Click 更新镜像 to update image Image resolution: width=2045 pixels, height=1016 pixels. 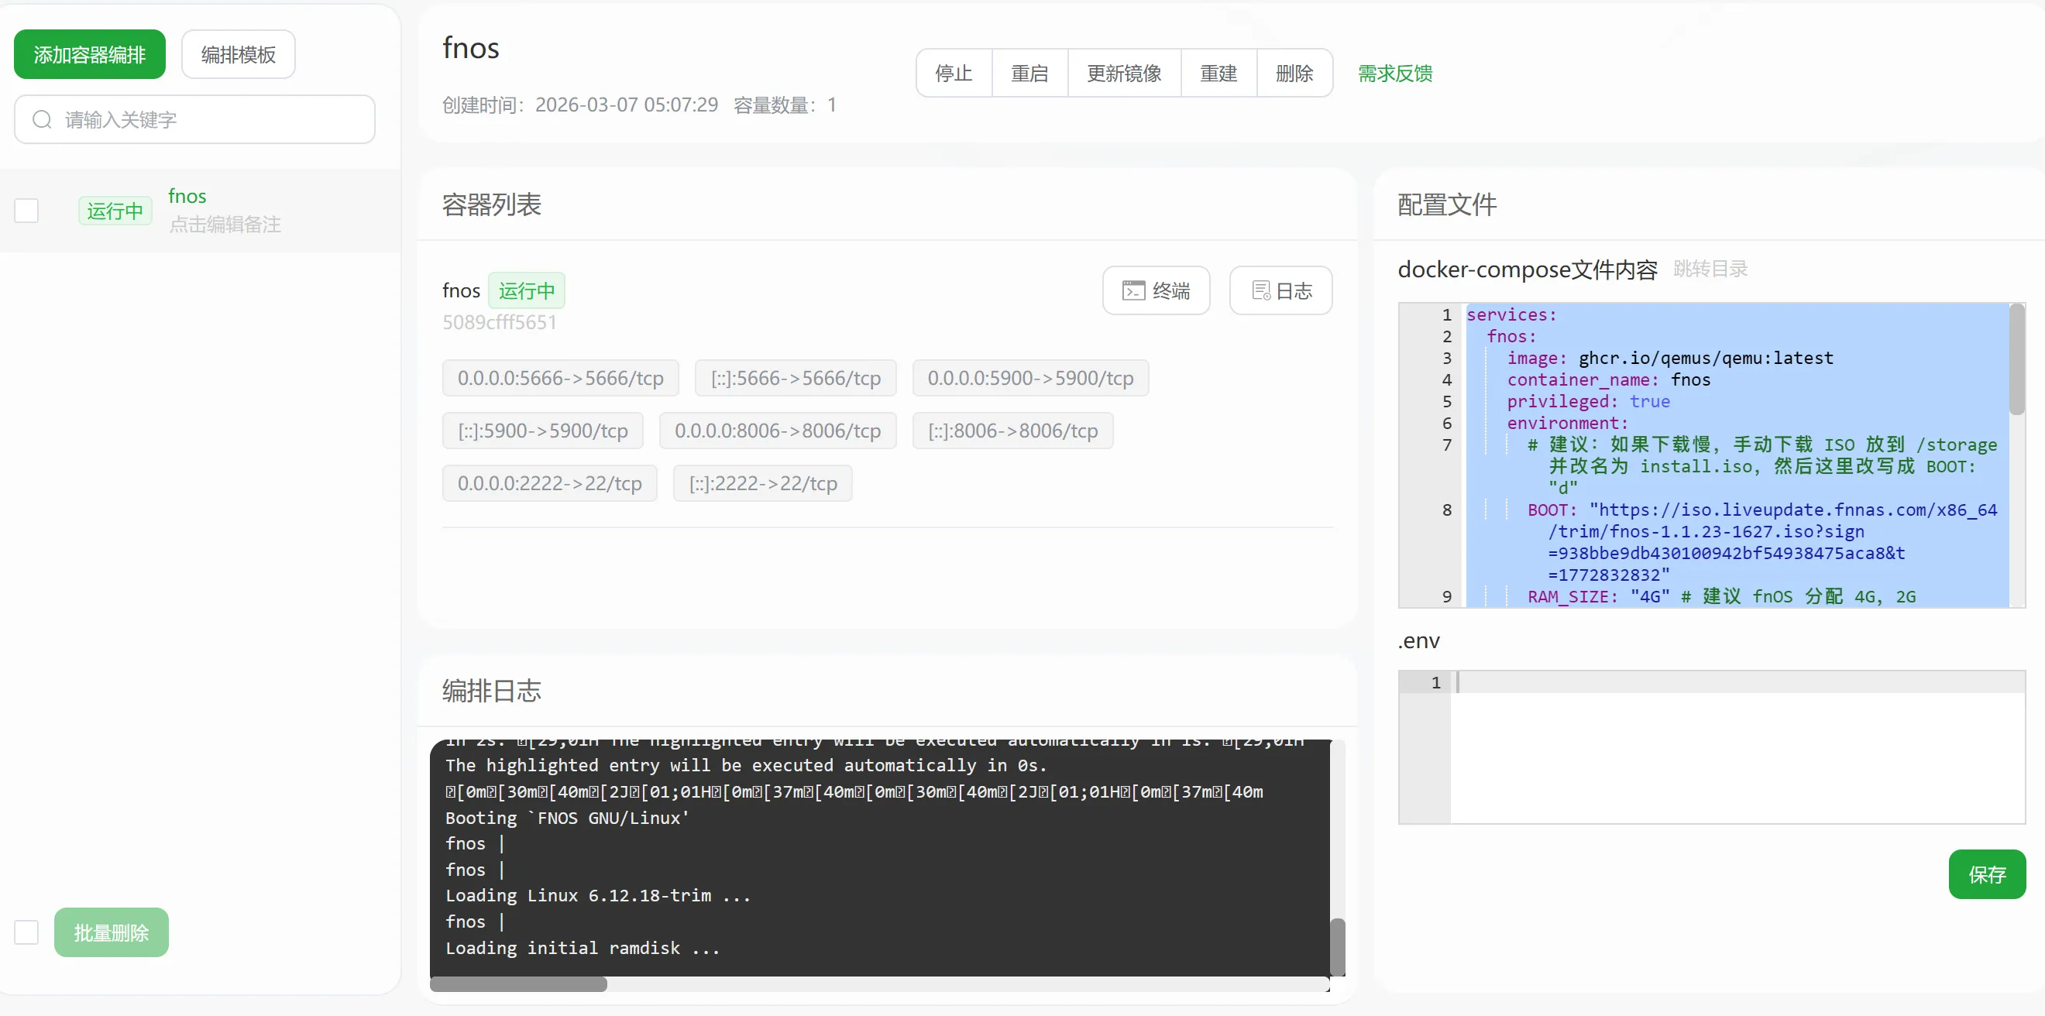click(x=1123, y=73)
